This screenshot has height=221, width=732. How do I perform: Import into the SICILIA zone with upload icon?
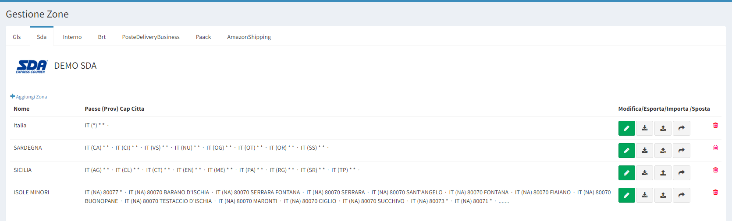tap(663, 173)
